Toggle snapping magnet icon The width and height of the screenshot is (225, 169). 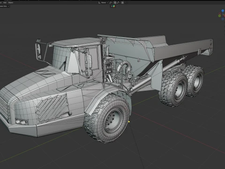pos(115,3)
